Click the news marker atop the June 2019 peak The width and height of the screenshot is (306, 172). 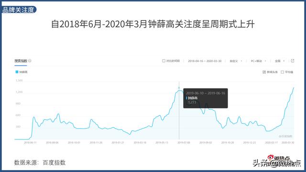(179, 88)
